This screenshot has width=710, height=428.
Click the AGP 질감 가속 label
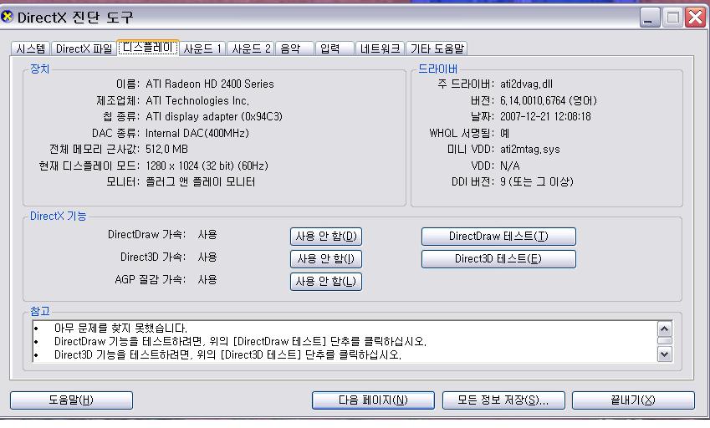tap(151, 279)
